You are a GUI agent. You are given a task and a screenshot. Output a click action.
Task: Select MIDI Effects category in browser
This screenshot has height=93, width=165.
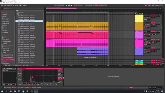pyautogui.click(x=6, y=22)
